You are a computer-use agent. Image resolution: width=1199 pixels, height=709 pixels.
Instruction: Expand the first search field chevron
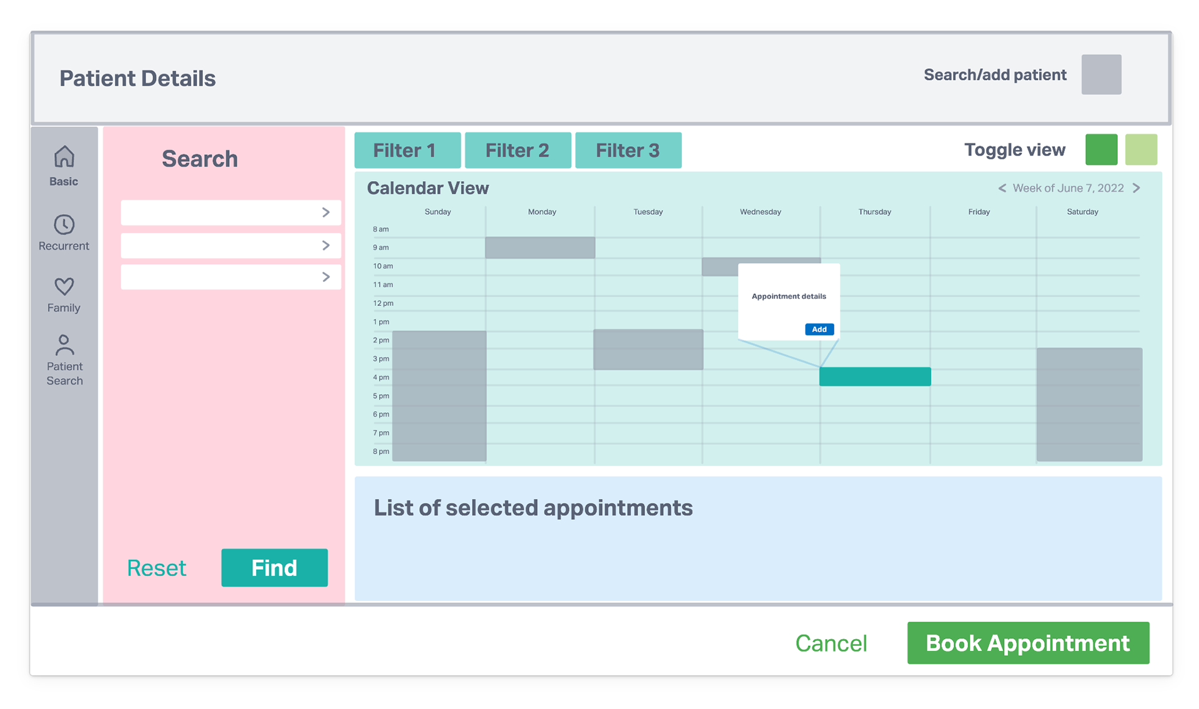(326, 212)
